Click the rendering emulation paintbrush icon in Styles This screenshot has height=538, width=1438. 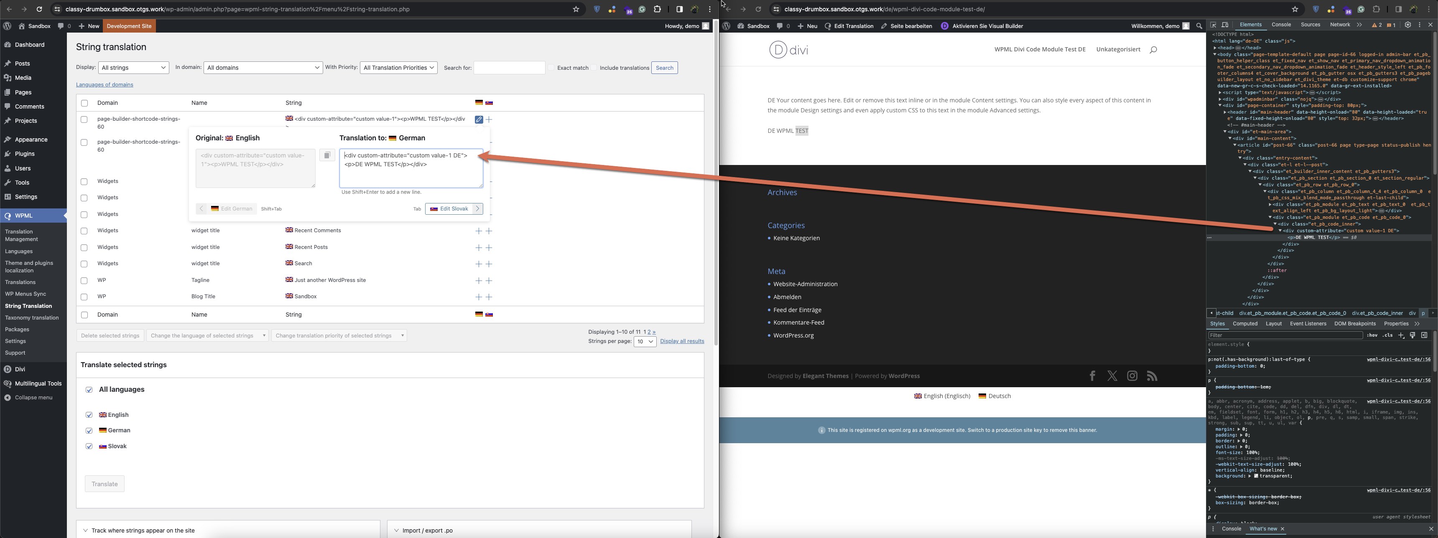[1413, 335]
